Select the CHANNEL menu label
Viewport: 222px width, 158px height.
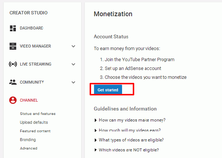[x=29, y=100]
